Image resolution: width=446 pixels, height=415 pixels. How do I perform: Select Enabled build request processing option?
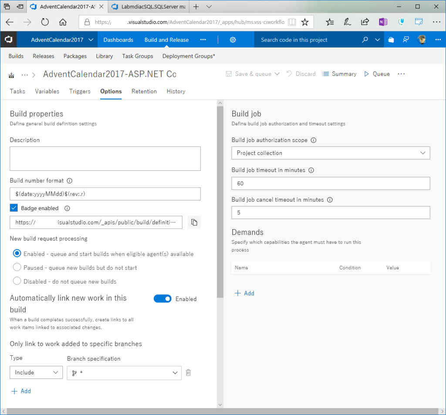point(17,253)
